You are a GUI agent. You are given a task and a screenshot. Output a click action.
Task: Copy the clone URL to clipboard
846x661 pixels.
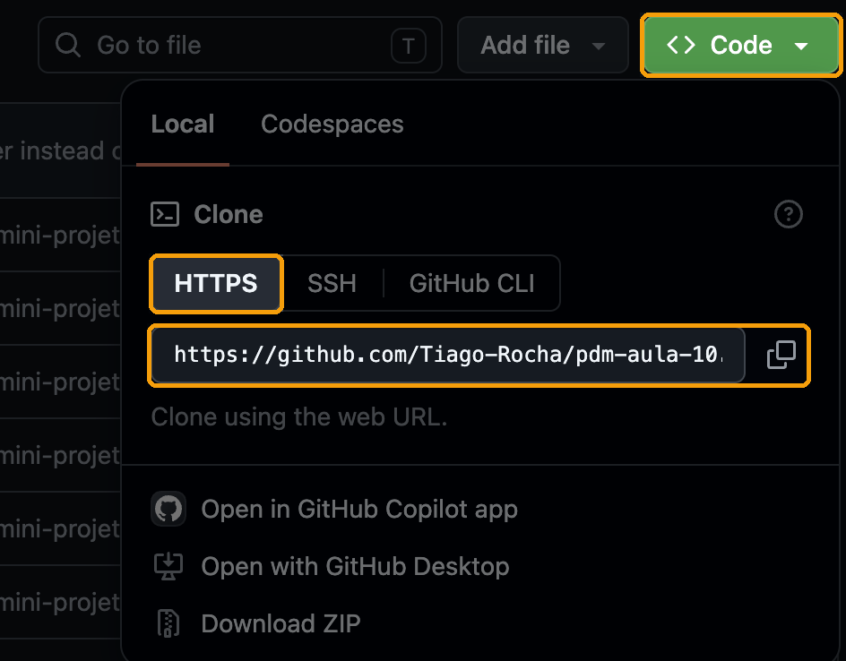click(781, 355)
